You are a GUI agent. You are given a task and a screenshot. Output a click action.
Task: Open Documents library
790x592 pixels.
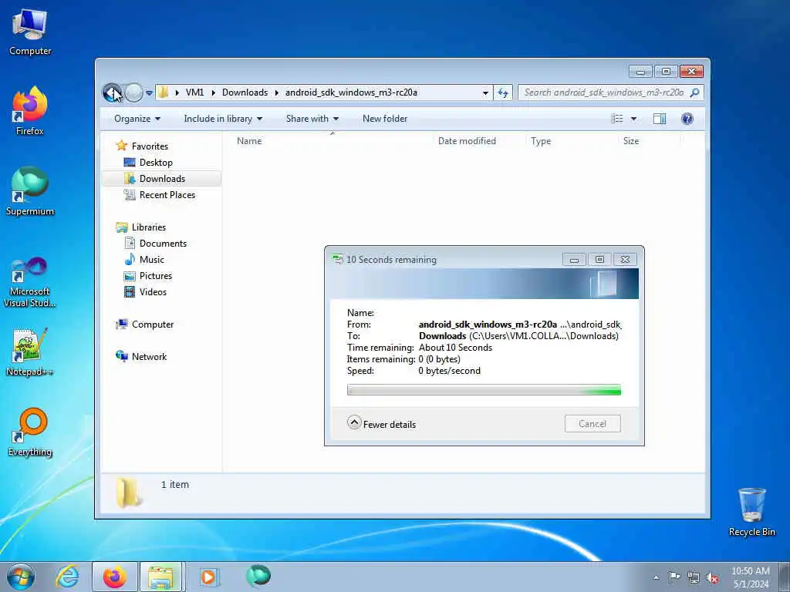(163, 243)
